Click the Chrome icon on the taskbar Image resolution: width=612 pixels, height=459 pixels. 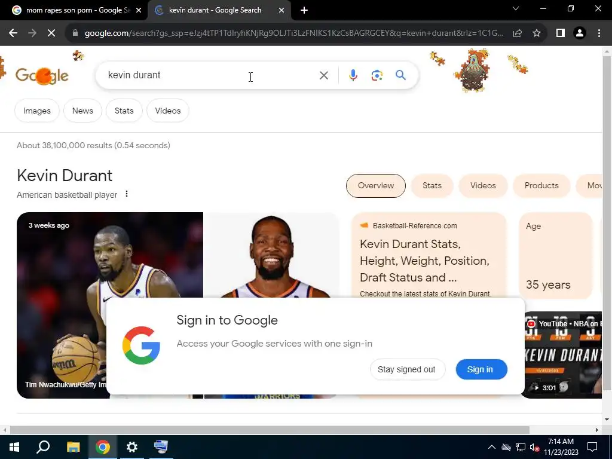(103, 447)
